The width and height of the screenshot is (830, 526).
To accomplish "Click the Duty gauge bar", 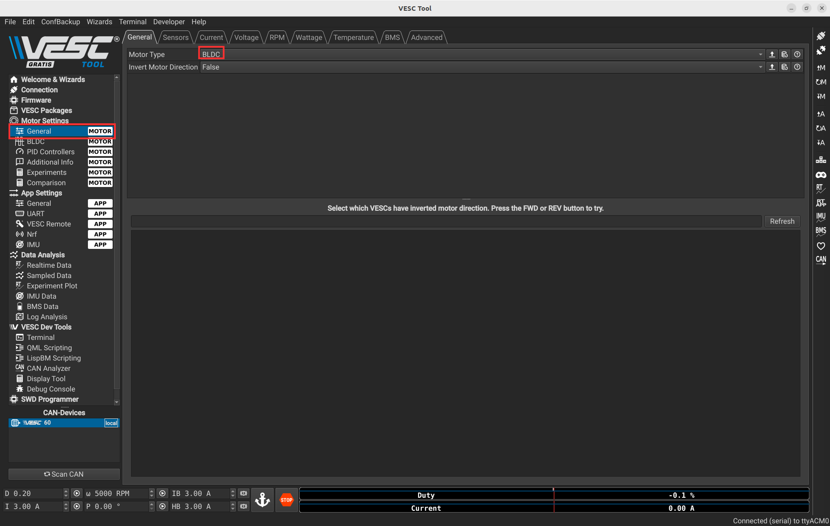I will pos(554,495).
